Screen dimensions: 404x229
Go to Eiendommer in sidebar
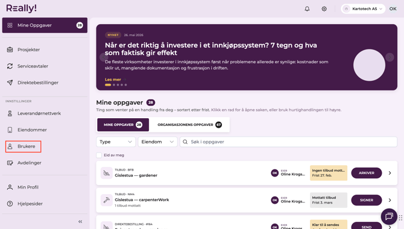pos(45,130)
